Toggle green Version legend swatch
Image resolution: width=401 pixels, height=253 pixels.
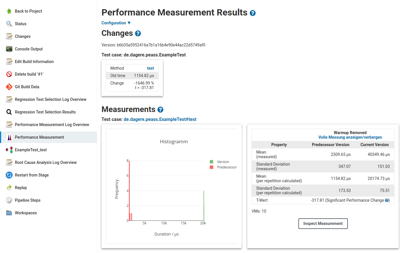click(212, 162)
